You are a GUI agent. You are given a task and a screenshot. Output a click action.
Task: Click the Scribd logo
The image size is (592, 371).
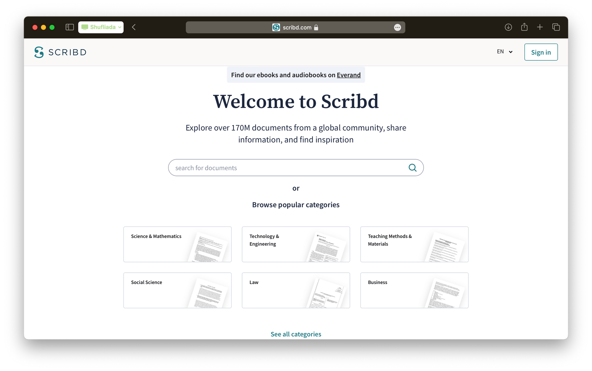click(60, 52)
